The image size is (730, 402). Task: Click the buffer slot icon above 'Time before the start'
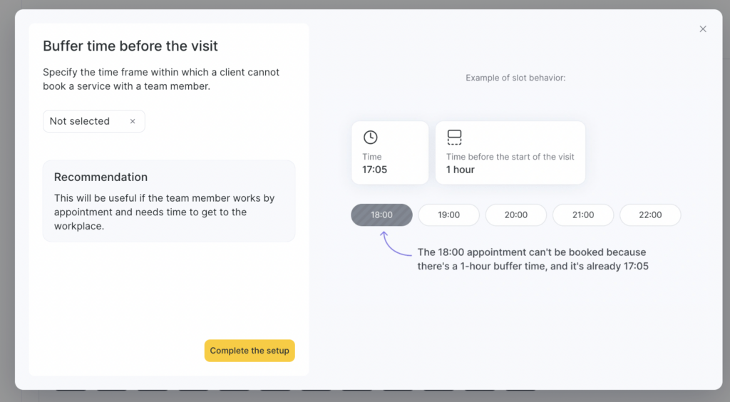tap(454, 138)
